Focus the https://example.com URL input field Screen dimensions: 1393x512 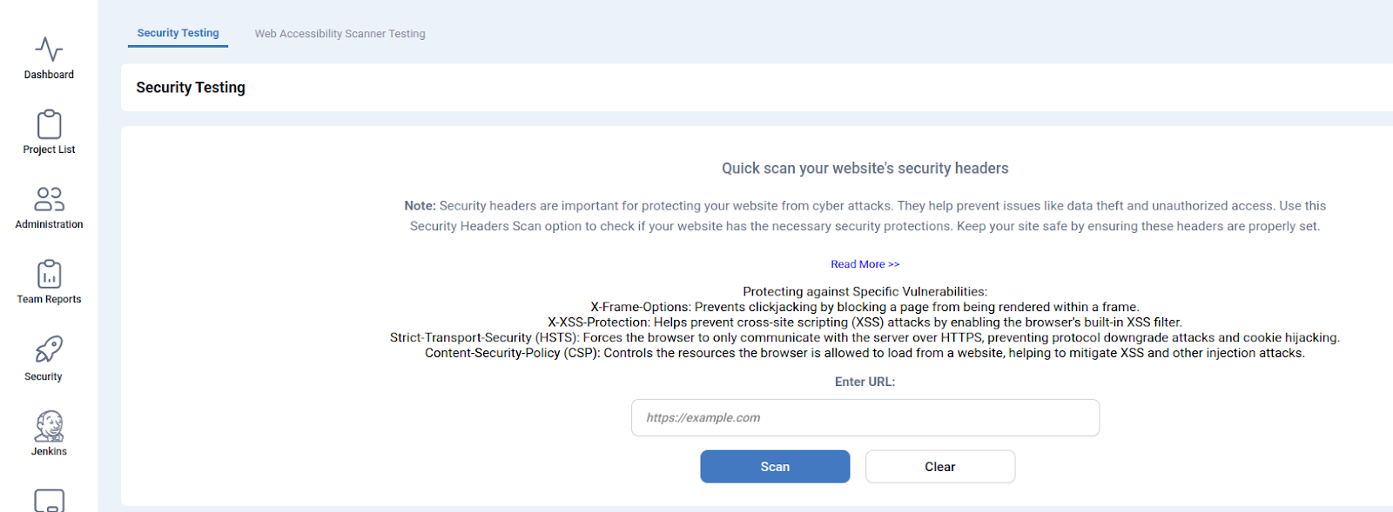pyautogui.click(x=865, y=418)
